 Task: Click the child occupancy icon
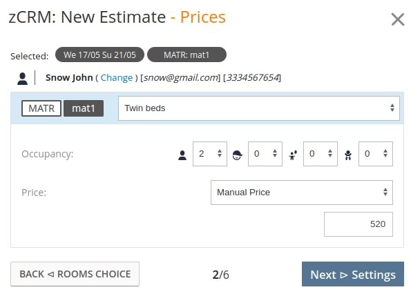click(x=293, y=155)
